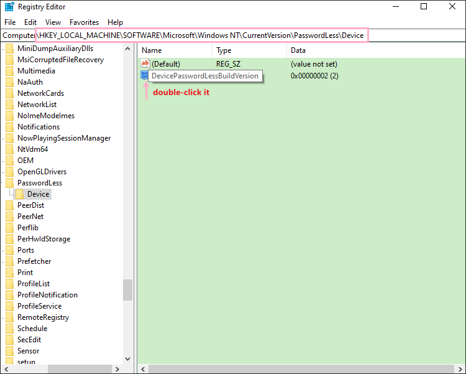Viewport: 466px width, 374px height.
Task: Open the Edit menu
Action: (30, 22)
